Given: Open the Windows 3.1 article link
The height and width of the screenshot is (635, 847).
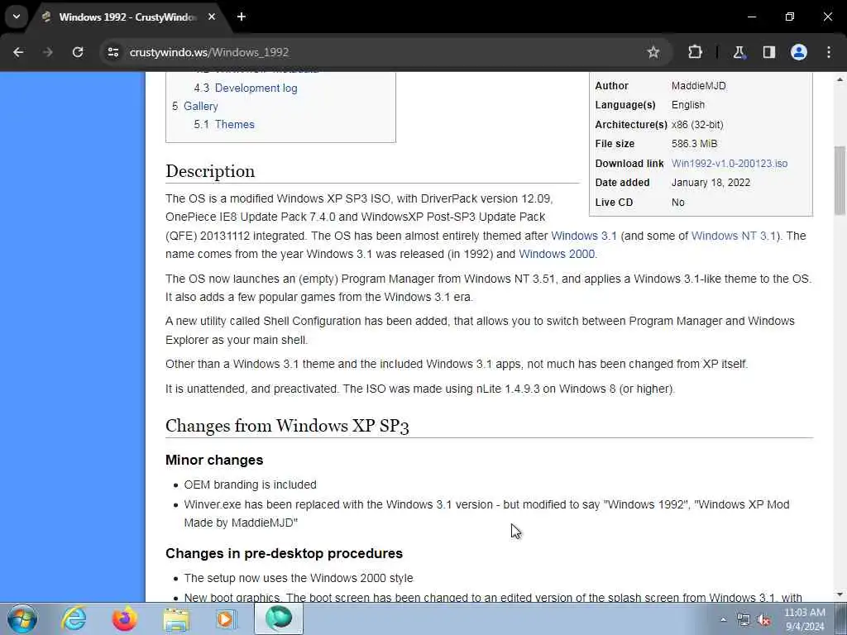Looking at the screenshot, I should point(584,236).
